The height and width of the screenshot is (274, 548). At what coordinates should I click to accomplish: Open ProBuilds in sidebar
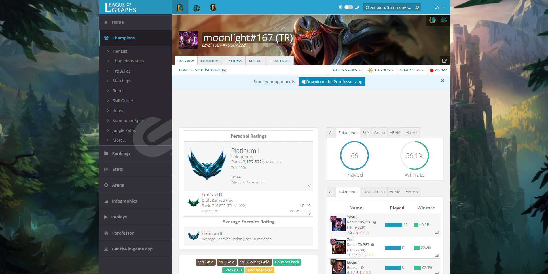[122, 71]
